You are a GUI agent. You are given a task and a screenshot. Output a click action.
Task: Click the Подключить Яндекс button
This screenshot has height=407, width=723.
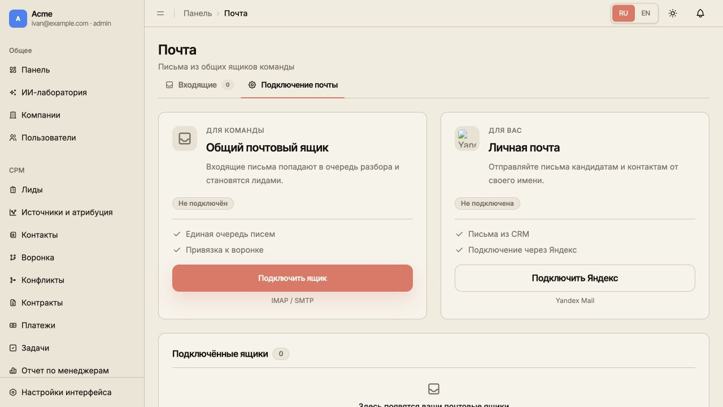point(575,278)
